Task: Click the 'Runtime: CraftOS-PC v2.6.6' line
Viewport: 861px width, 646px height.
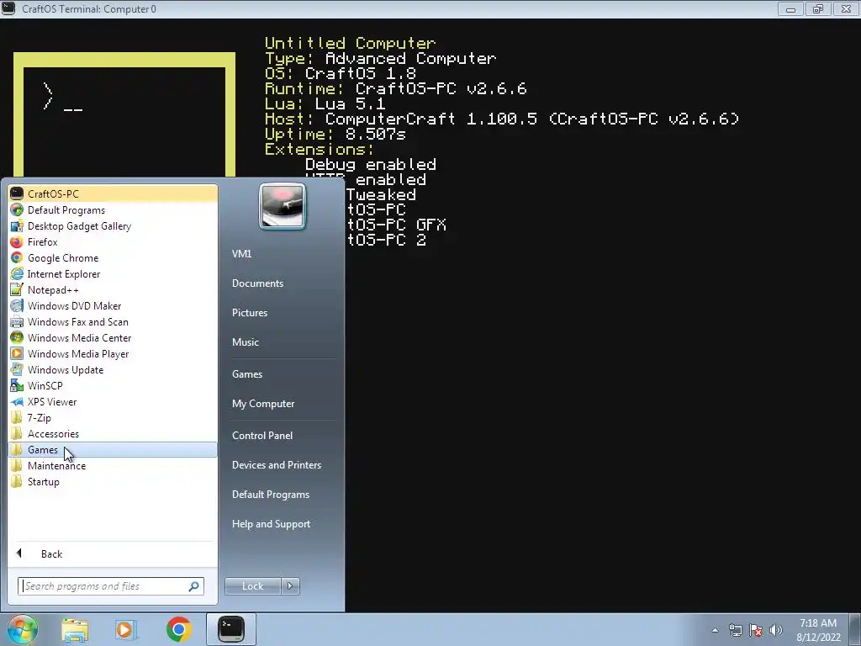Action: [395, 88]
